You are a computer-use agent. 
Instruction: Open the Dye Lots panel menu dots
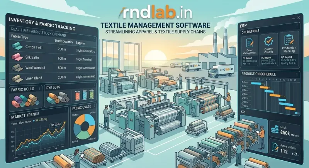(x=94, y=85)
